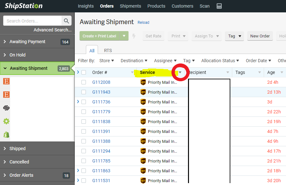Switch to the RTS tab
This screenshot has width=286, height=185.
108,50
